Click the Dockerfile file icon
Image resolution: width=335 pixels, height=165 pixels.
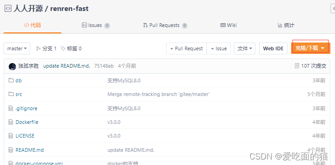click(11, 122)
